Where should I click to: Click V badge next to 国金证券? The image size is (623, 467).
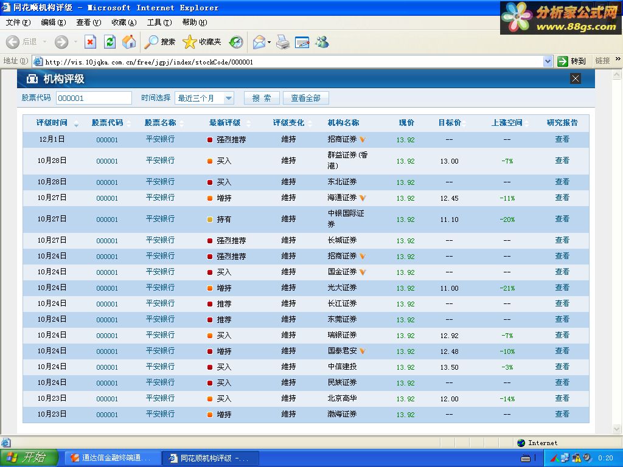[363, 272]
